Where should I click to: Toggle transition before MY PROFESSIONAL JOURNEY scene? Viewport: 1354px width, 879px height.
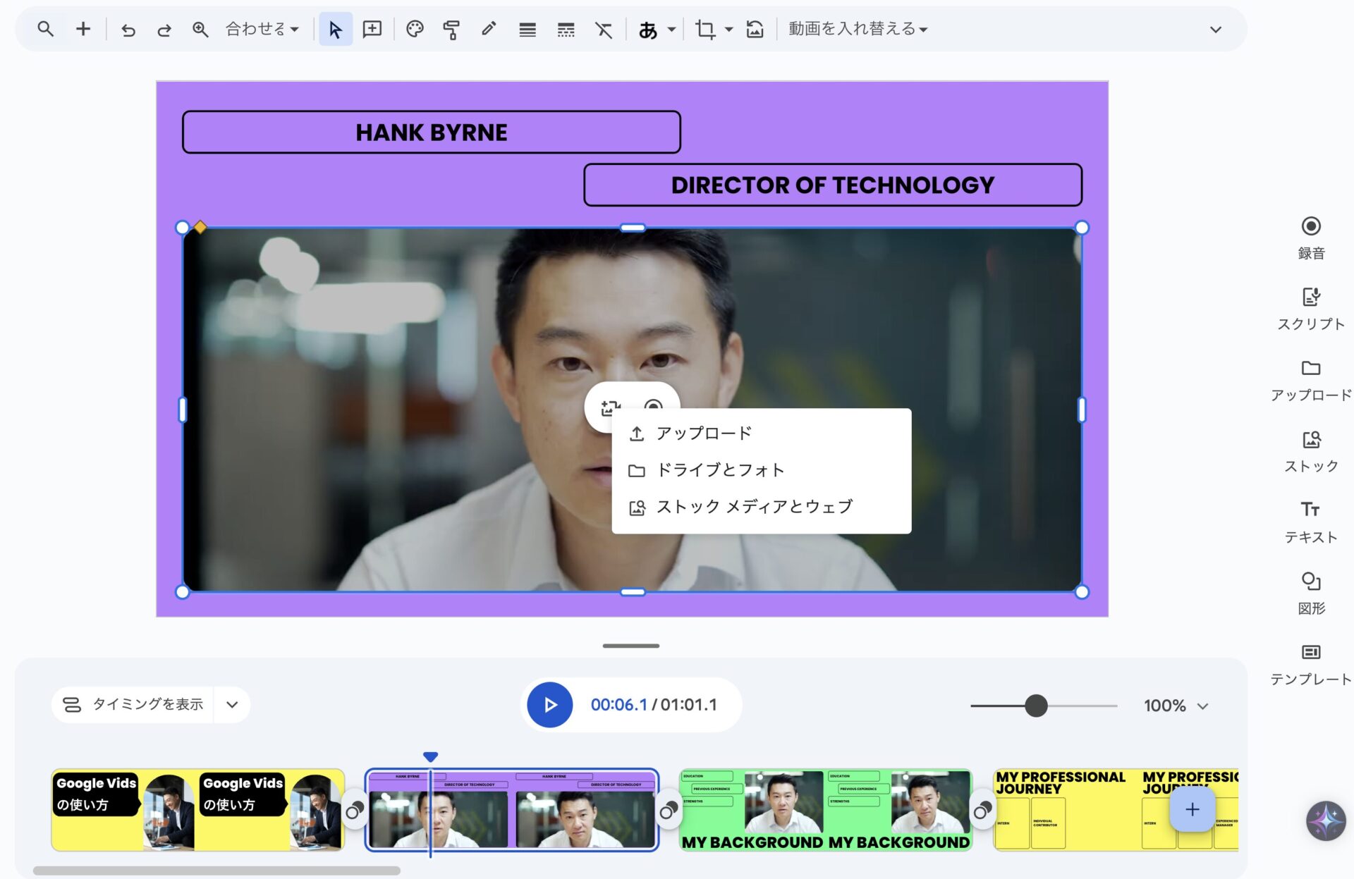[982, 811]
